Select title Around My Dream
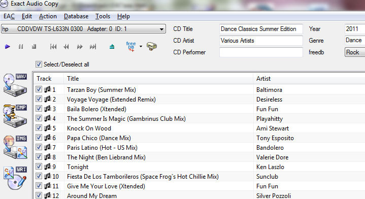365x199 pixels. (92, 196)
